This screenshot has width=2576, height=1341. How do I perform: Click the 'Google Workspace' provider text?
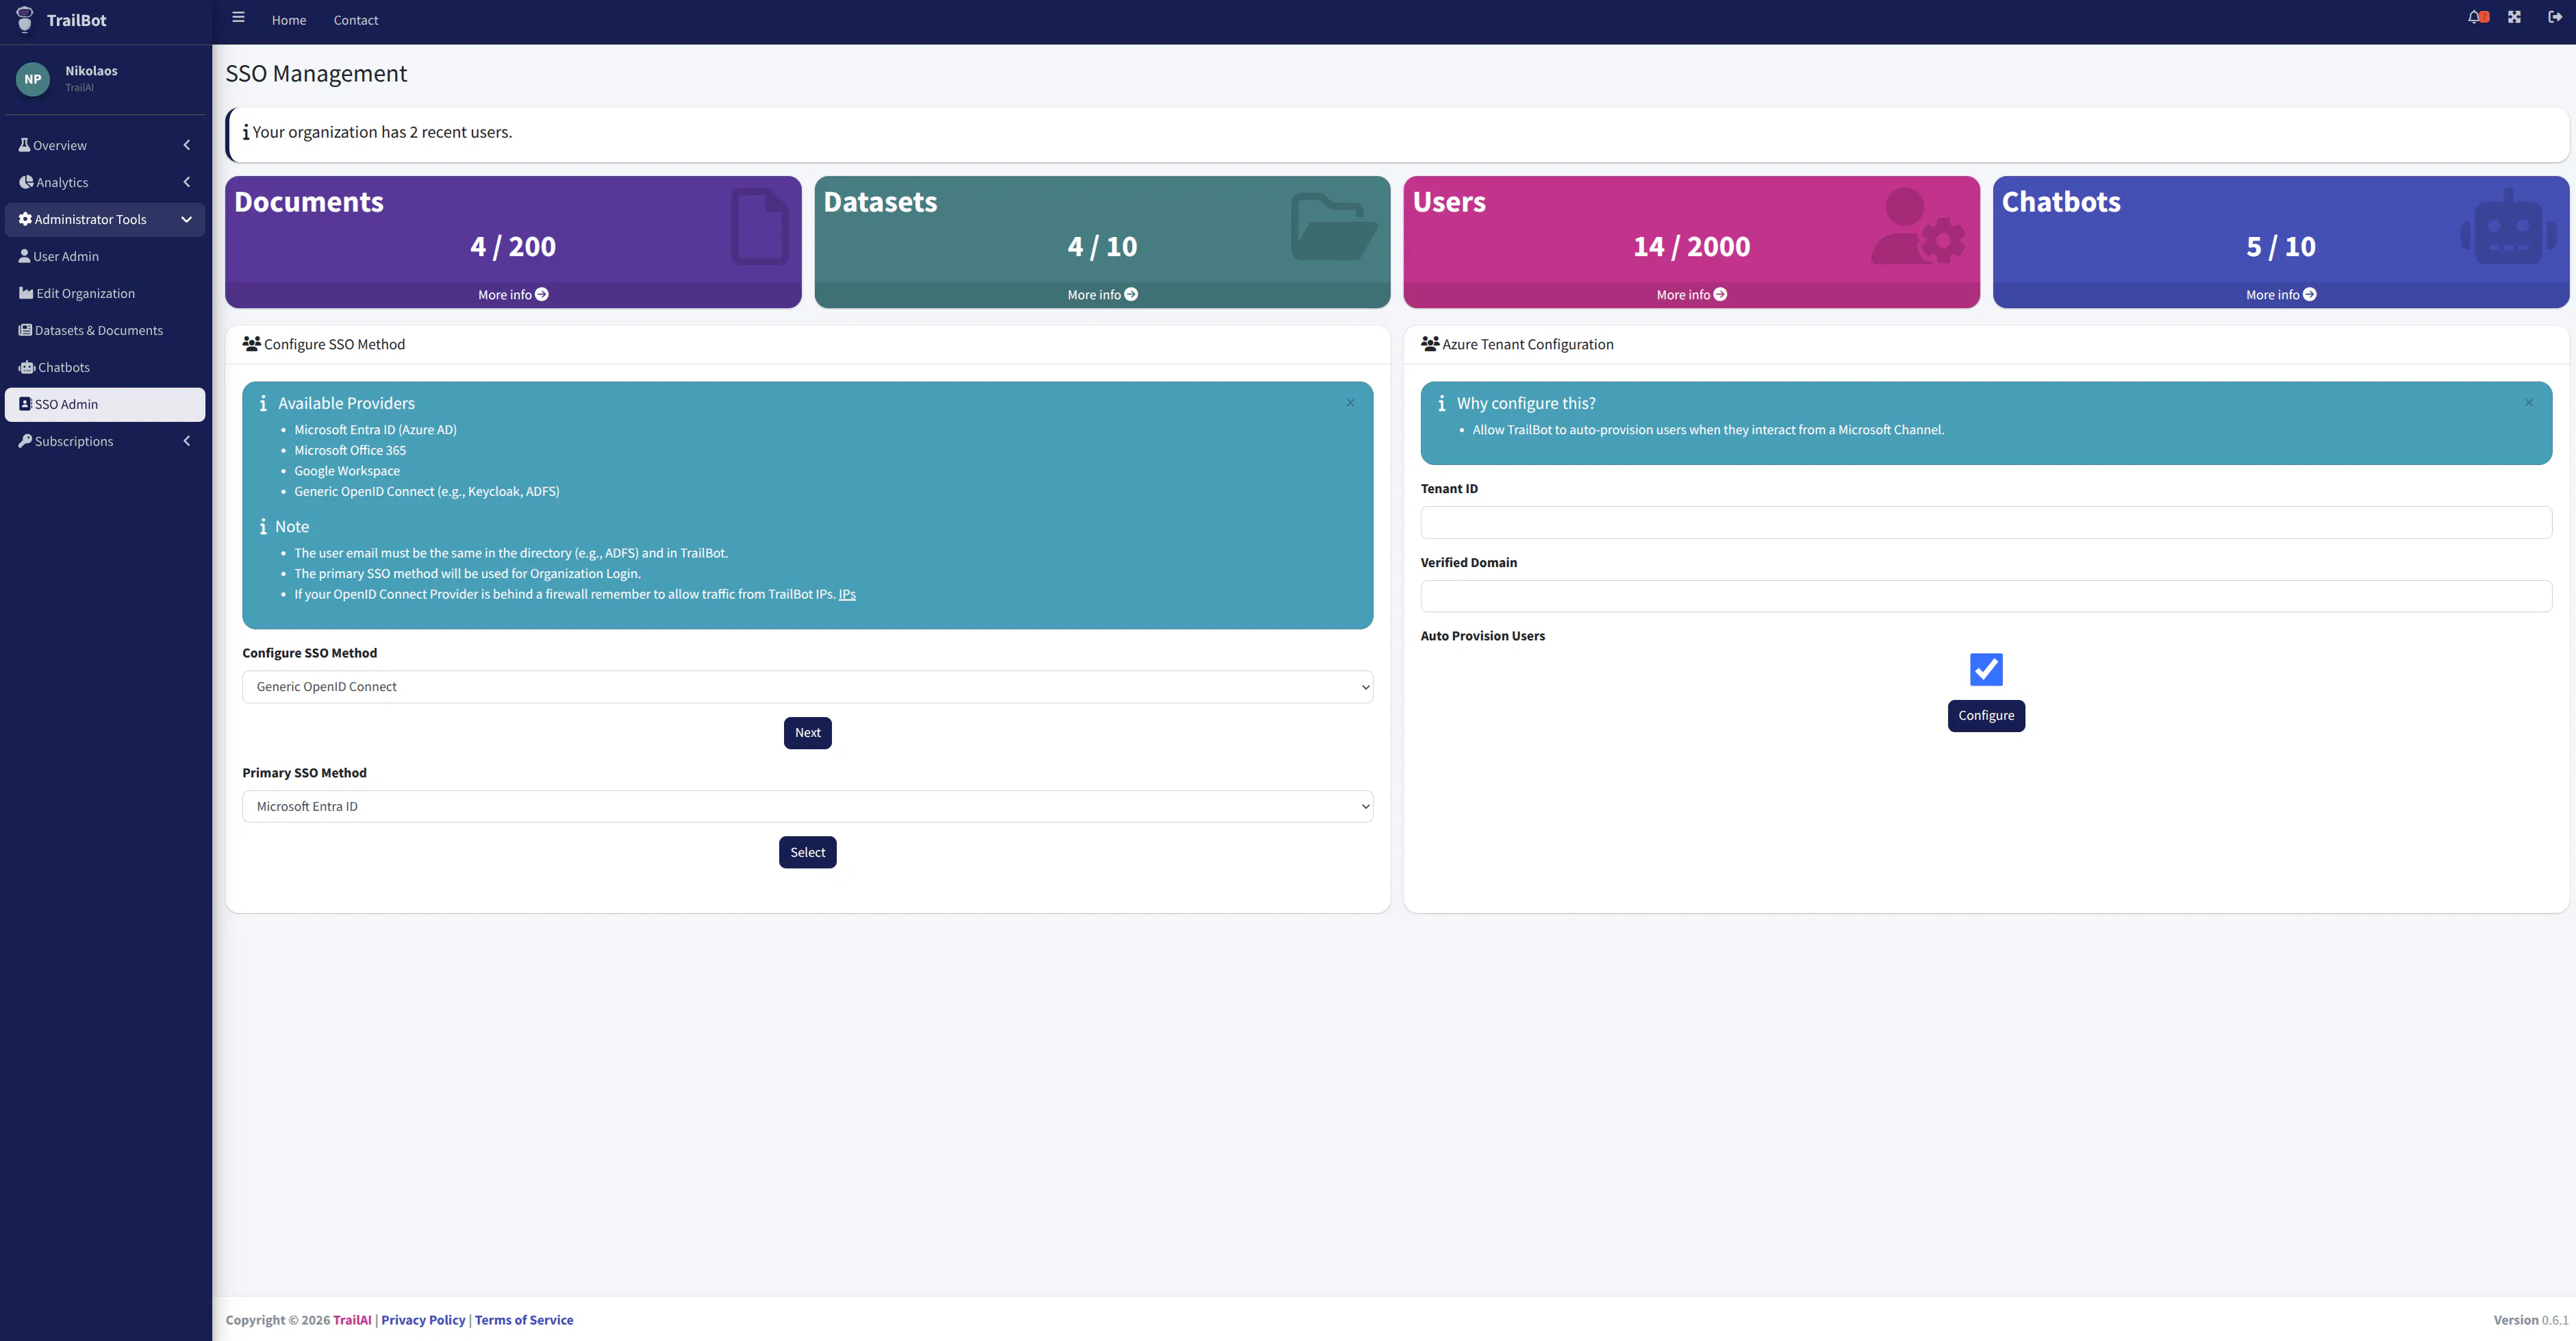pyautogui.click(x=347, y=471)
